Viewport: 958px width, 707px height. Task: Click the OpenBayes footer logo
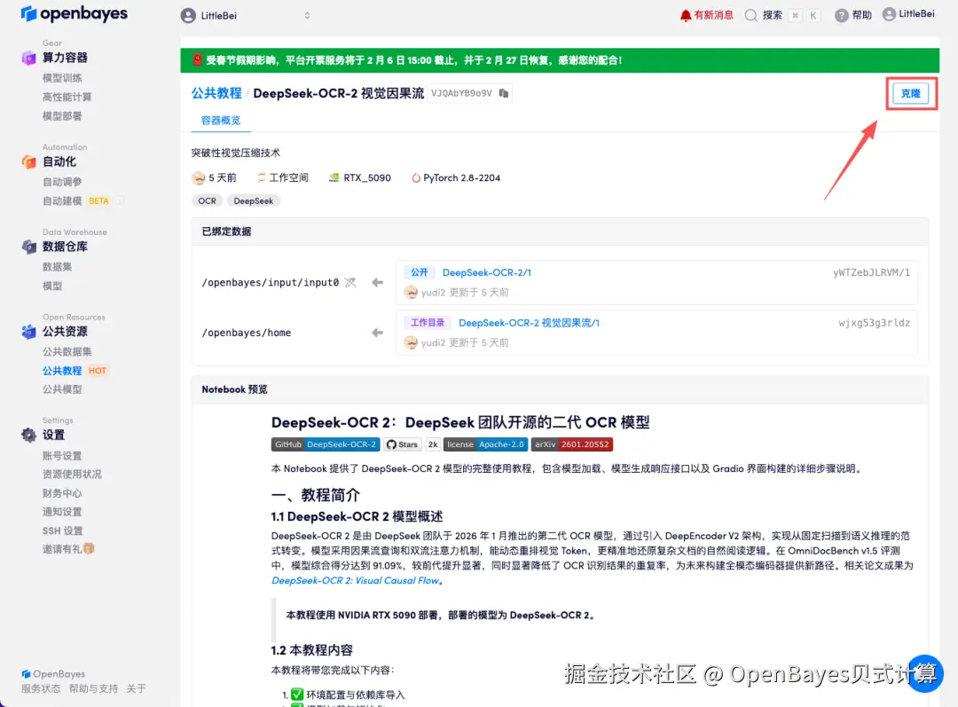[53, 674]
